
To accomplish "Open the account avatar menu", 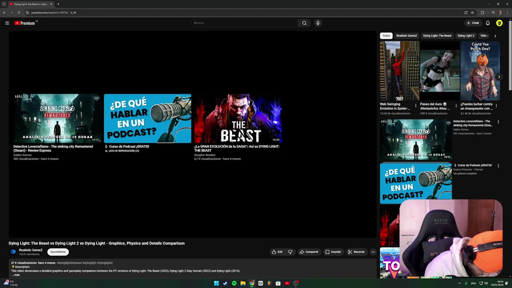I will [499, 23].
